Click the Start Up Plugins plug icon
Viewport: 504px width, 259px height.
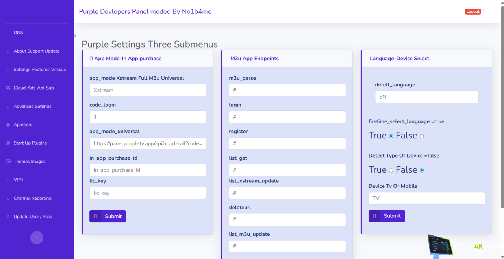click(8, 143)
